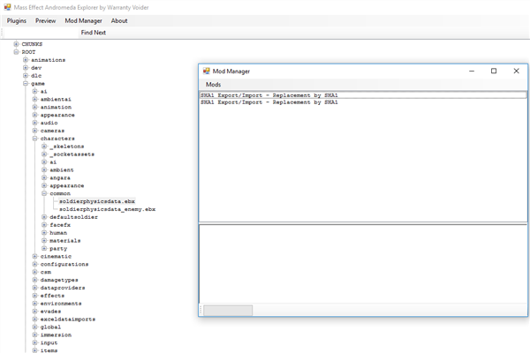Expand the CHUNKS tree node

tap(16, 44)
